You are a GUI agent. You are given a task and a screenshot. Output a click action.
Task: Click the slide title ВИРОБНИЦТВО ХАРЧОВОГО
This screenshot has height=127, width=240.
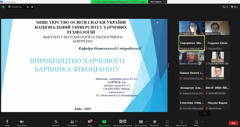click(x=77, y=61)
